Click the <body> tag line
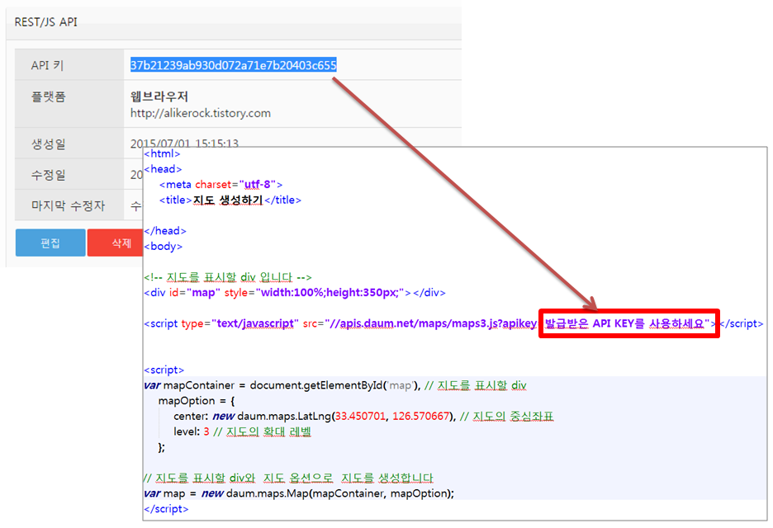Screen dimensions: 773x528 pos(164,247)
